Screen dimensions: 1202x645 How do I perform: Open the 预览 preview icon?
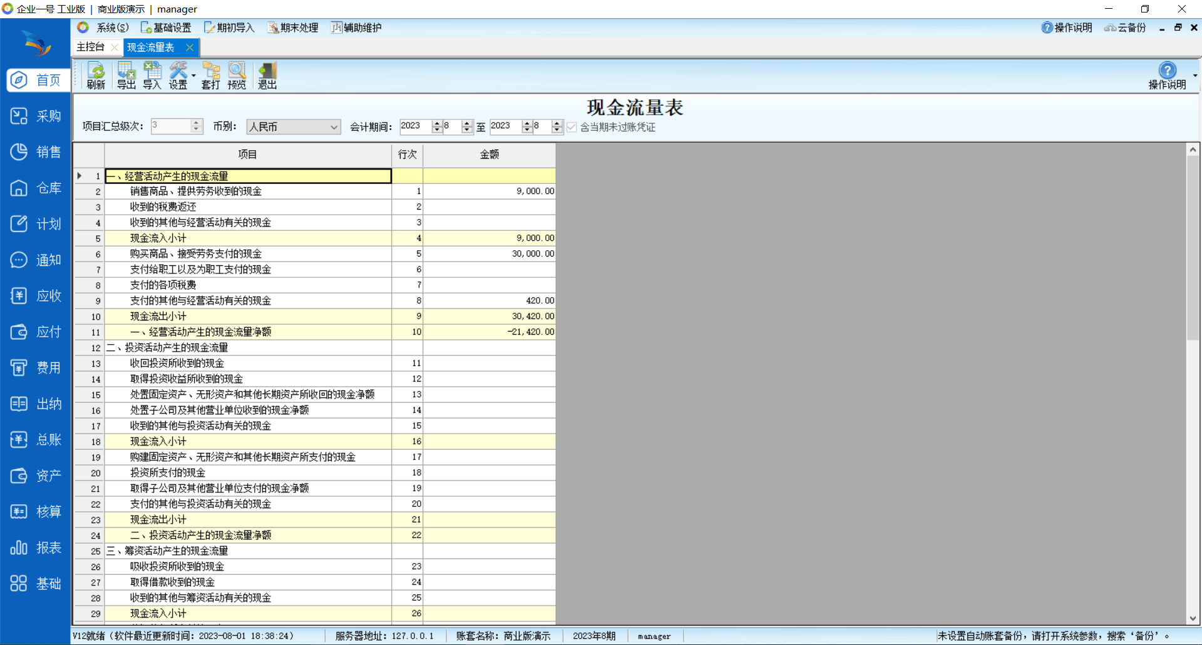237,76
